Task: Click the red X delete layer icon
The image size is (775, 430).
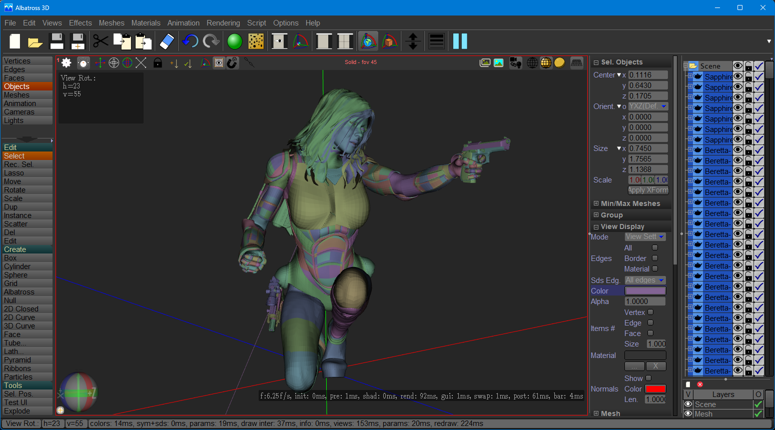Action: pos(700,384)
